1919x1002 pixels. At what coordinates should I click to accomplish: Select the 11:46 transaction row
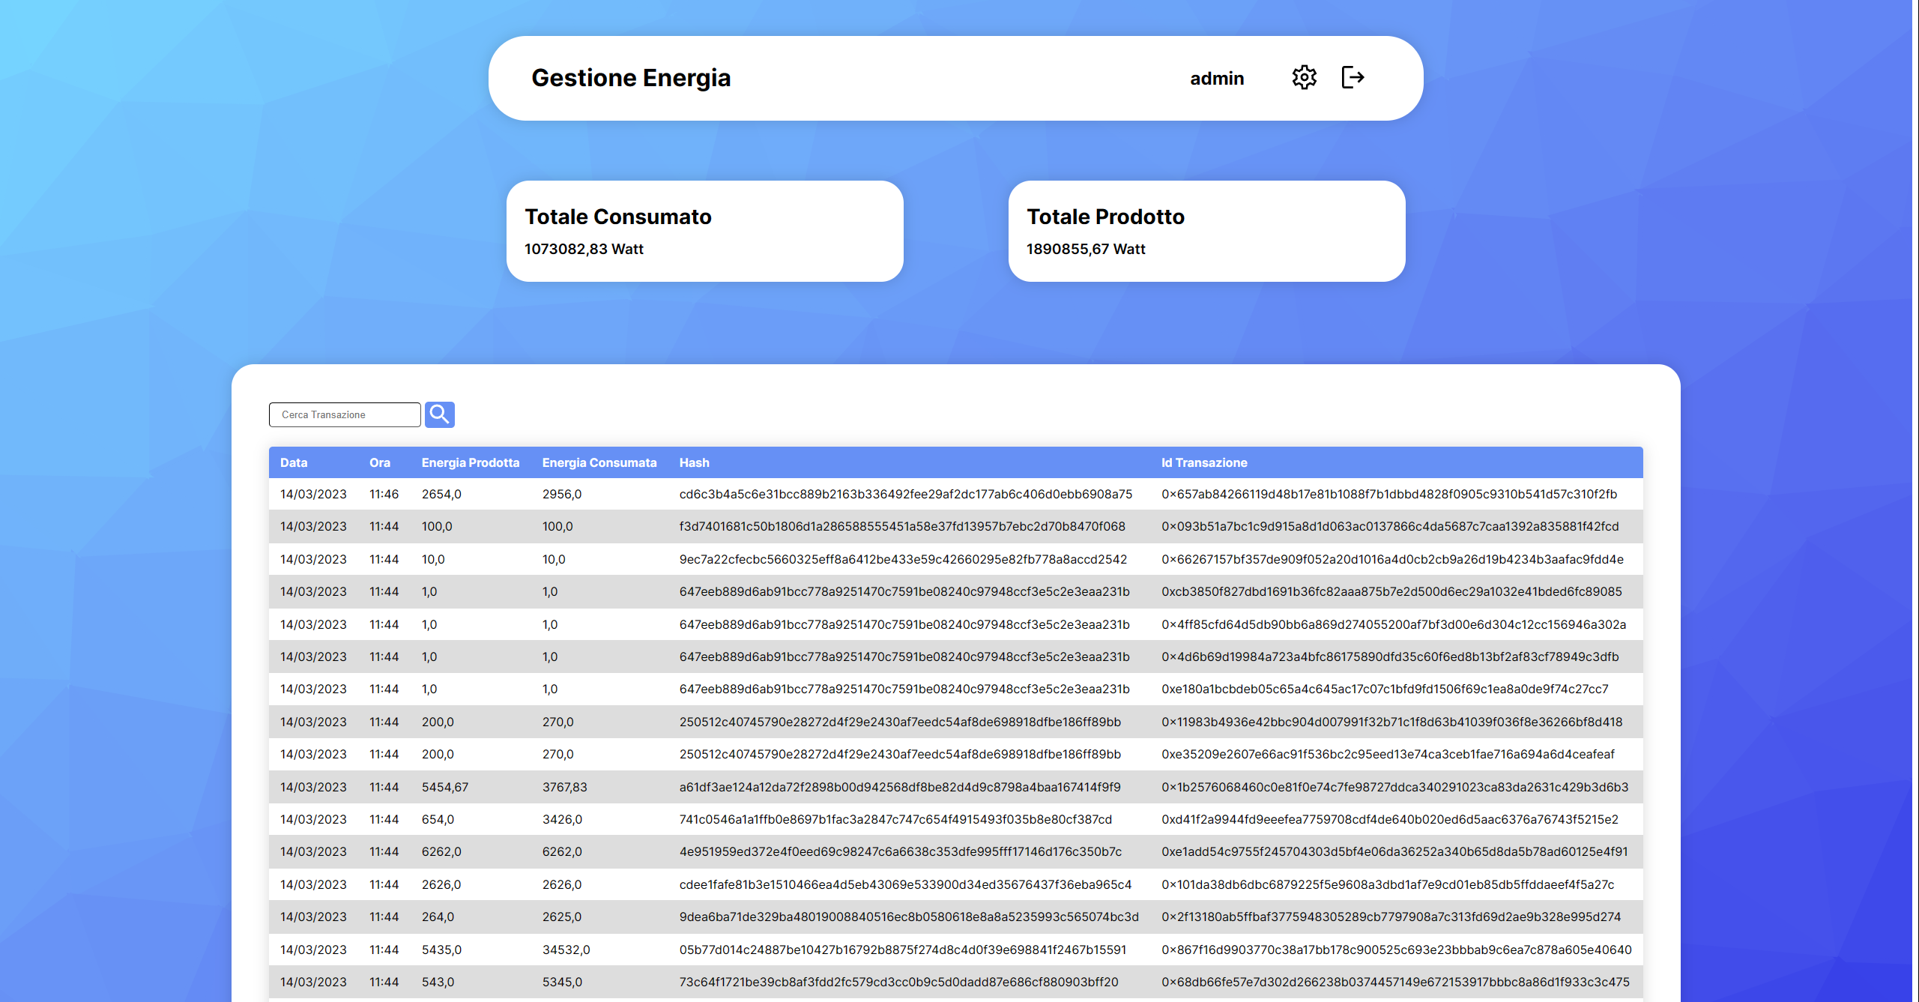[x=384, y=494]
